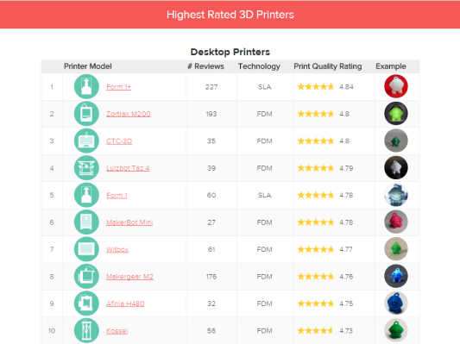Click the # Reviews column header
Viewport: 460px width, 344px height.
[205, 66]
